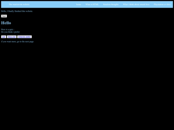Open the What is HTML page
This screenshot has height=130, width=174.
(x=92, y=4)
